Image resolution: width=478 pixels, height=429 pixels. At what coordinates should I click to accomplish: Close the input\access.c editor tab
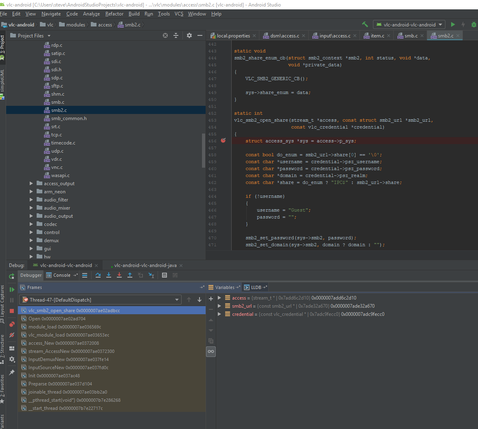355,36
